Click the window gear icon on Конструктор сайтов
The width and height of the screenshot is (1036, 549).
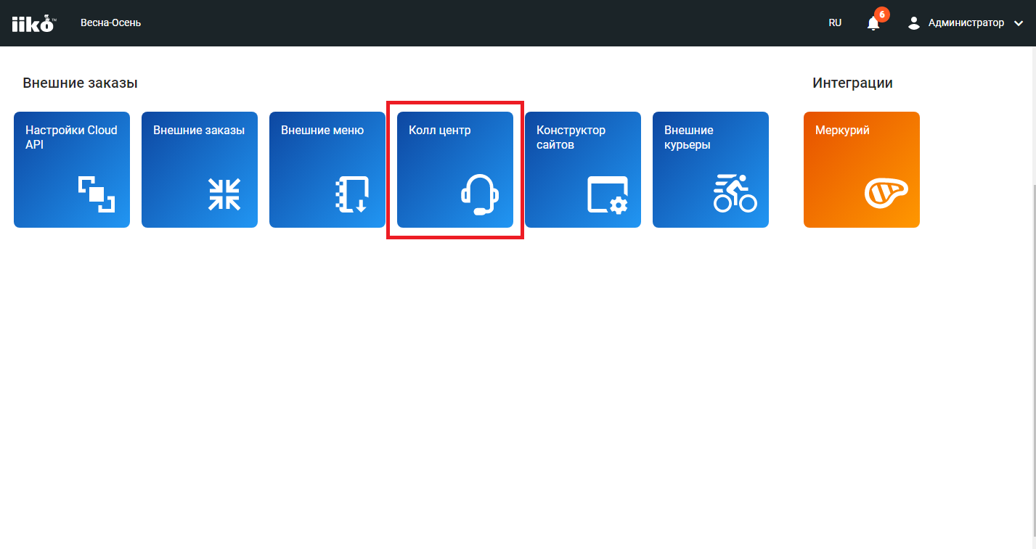608,195
